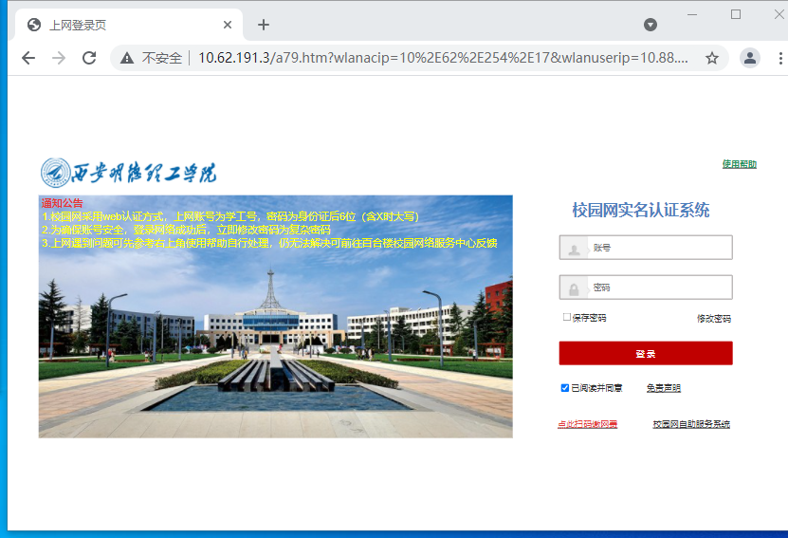Click the university logo
The image size is (788, 538).
(129, 173)
